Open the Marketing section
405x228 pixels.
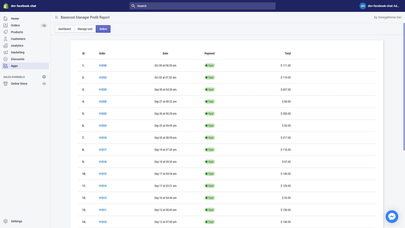[18, 52]
